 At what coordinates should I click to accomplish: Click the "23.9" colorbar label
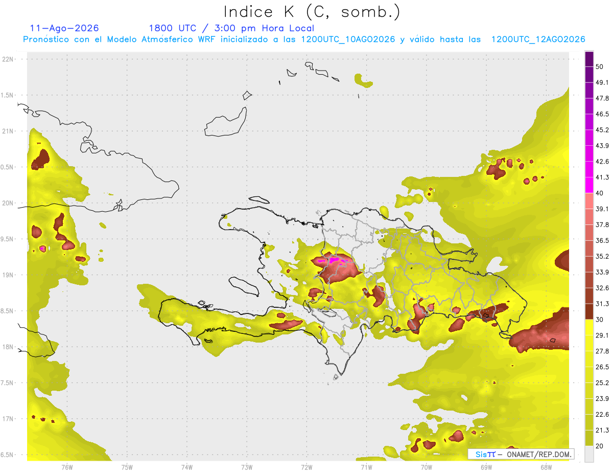point(602,398)
